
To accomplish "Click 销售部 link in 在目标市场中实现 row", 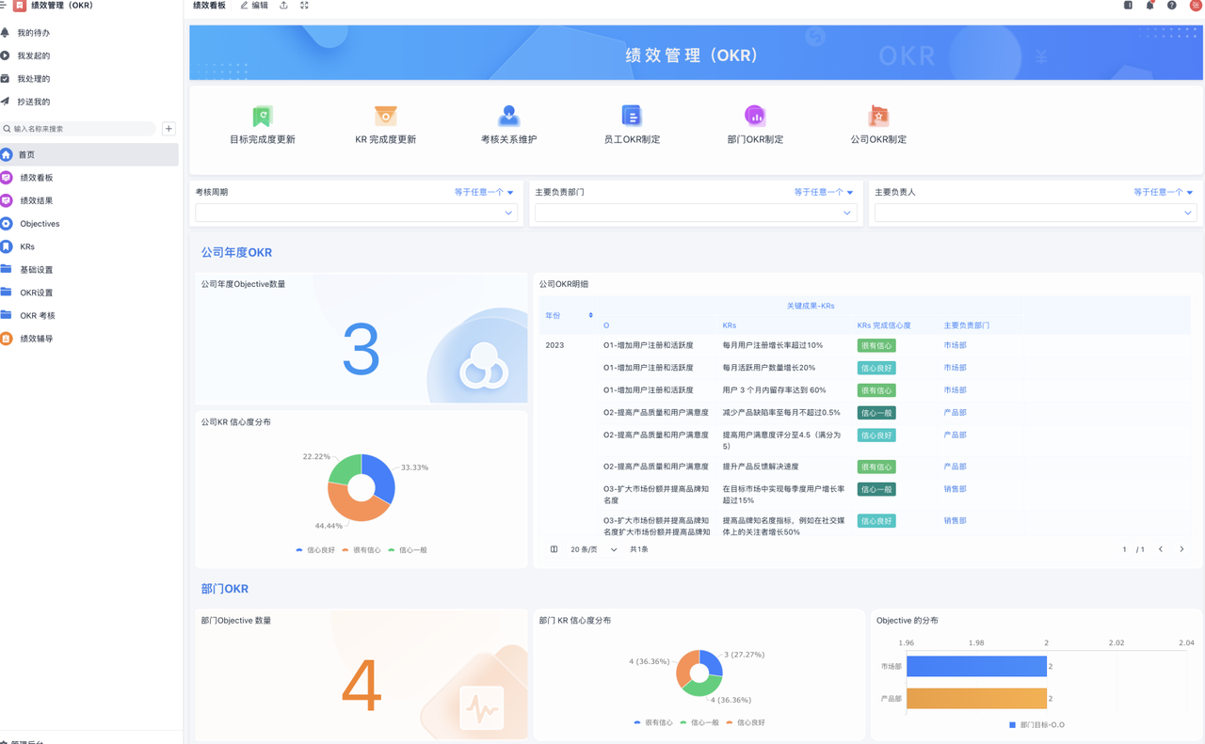I will 955,489.
